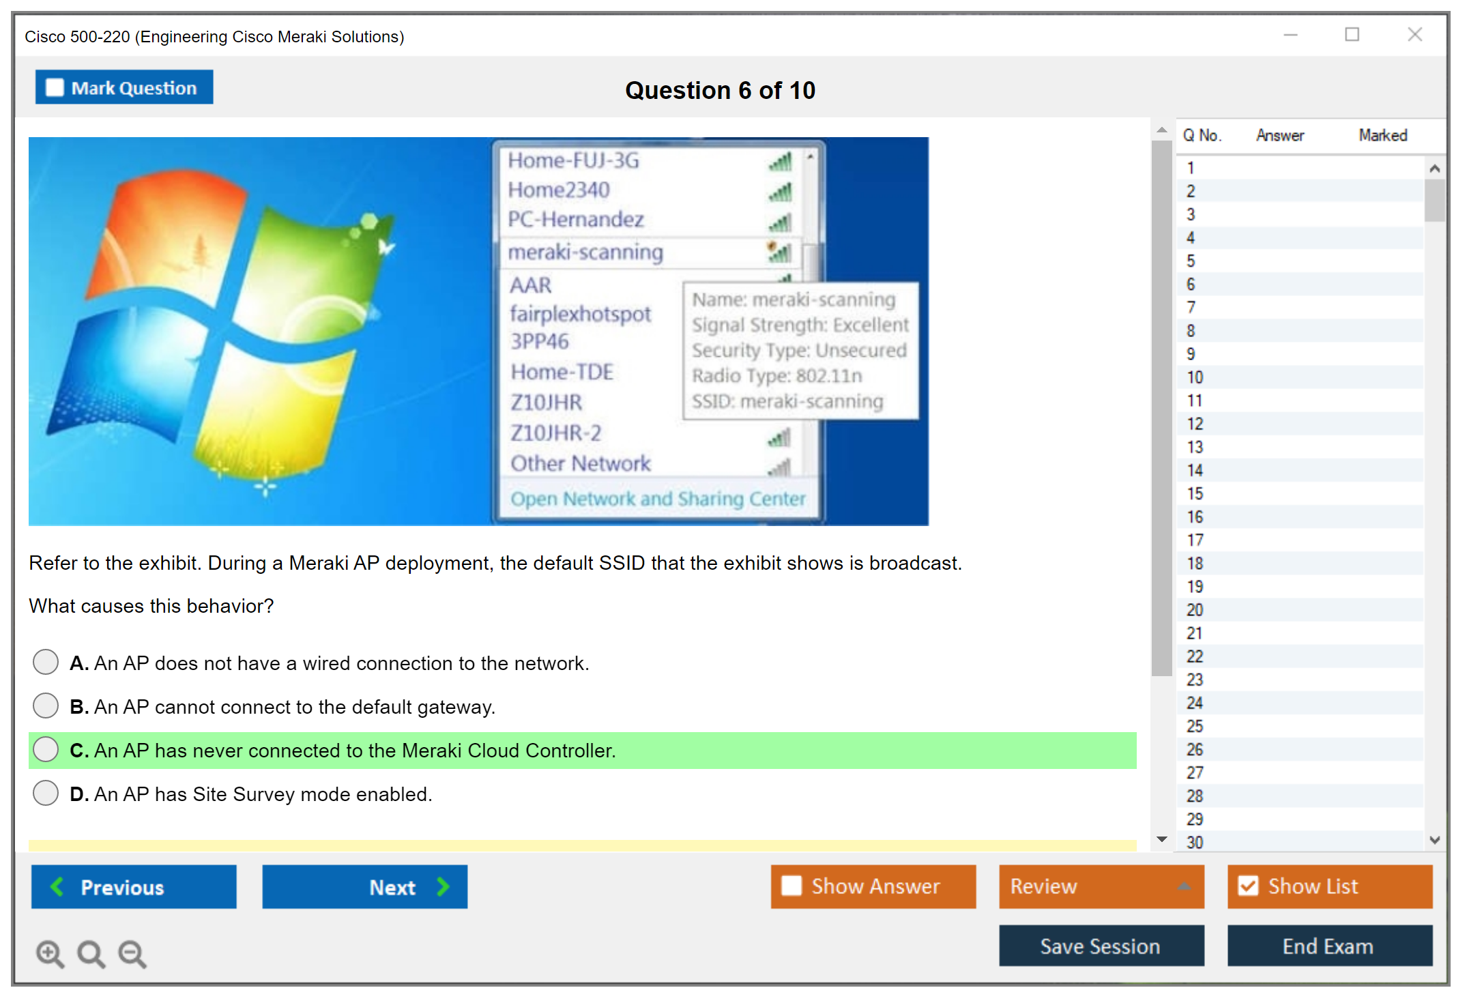Select question 14 in the list
Screen dimensions: 1467x1003
(x=1195, y=470)
